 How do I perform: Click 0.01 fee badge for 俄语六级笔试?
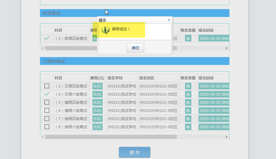click(x=98, y=127)
